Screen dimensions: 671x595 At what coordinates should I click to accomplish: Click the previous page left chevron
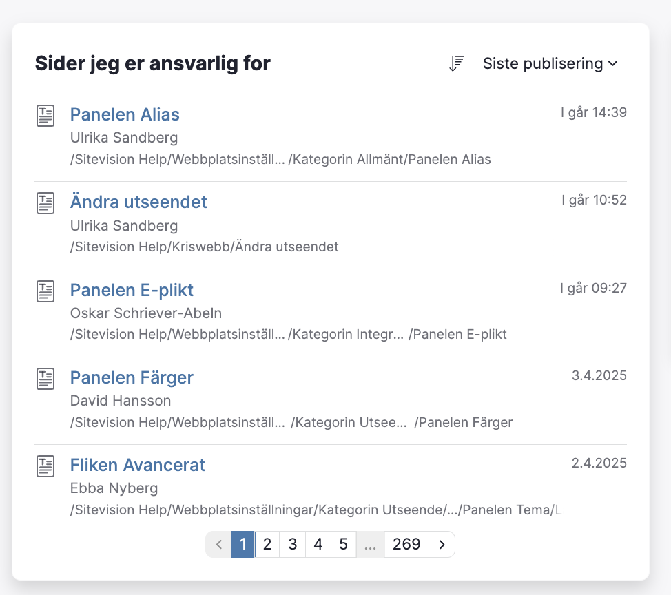[218, 544]
